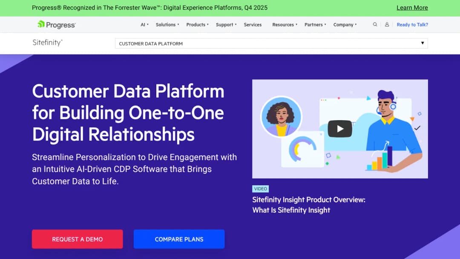The width and height of the screenshot is (460, 259).
Task: Expand the Company menu
Action: point(345,25)
